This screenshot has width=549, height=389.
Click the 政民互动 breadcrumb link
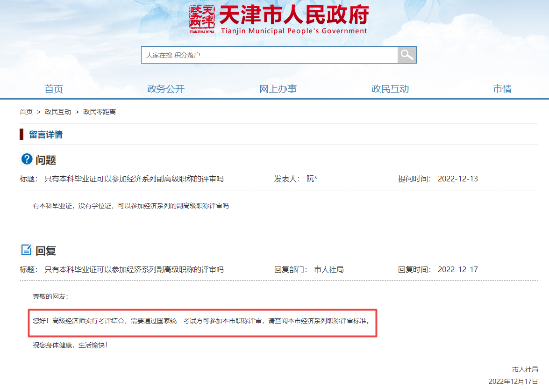[x=58, y=112]
